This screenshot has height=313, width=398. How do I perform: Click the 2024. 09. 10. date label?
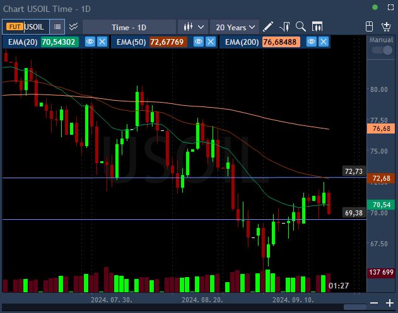point(293,300)
